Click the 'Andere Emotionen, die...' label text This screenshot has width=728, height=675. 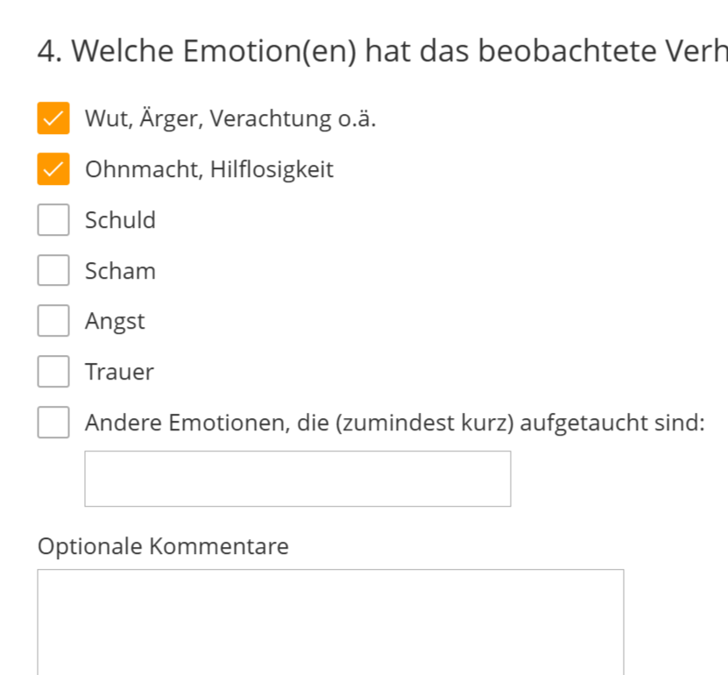[394, 423]
